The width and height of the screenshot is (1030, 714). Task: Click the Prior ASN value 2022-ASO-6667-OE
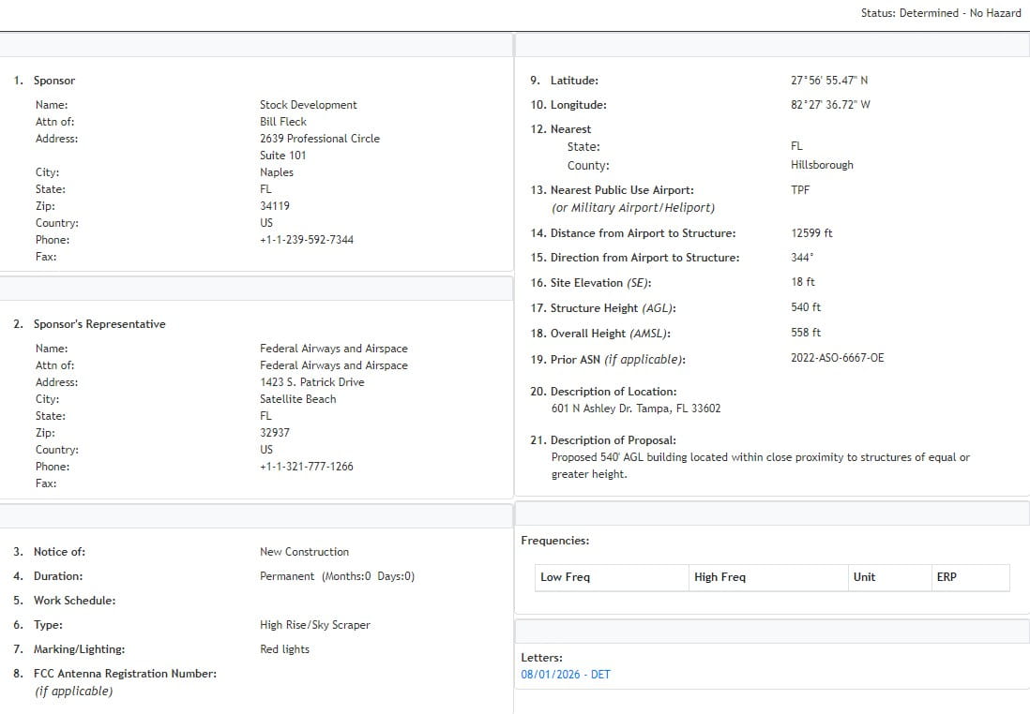pyautogui.click(x=837, y=358)
